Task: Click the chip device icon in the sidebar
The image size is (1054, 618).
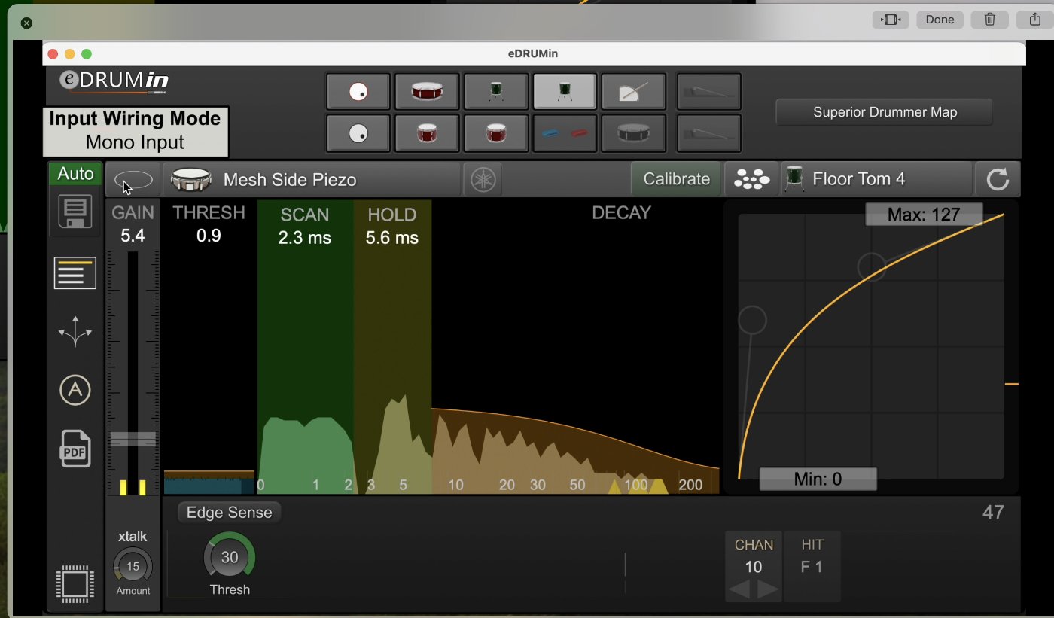Action: pos(75,583)
